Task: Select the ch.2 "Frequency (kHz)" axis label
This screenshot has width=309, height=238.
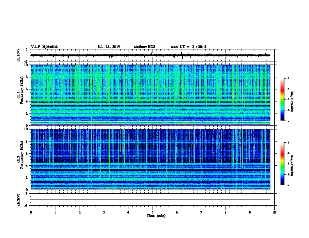Action: click(x=21, y=155)
